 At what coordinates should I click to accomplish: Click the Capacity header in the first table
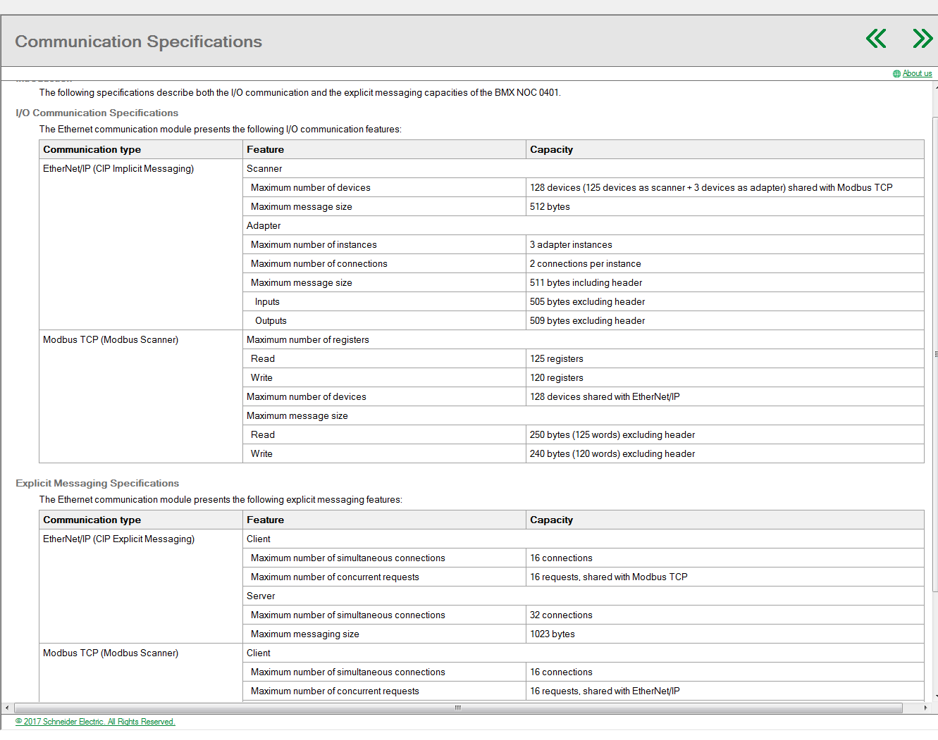point(551,149)
